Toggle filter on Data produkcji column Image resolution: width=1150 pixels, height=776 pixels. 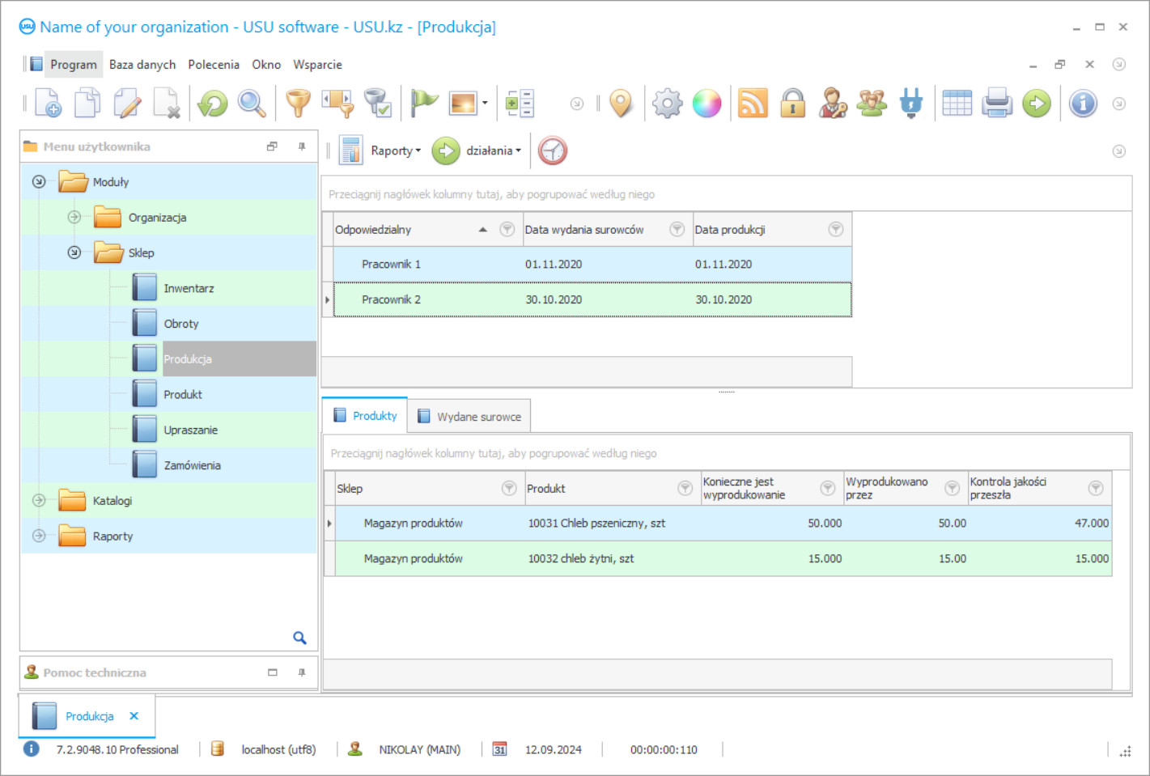click(x=836, y=230)
